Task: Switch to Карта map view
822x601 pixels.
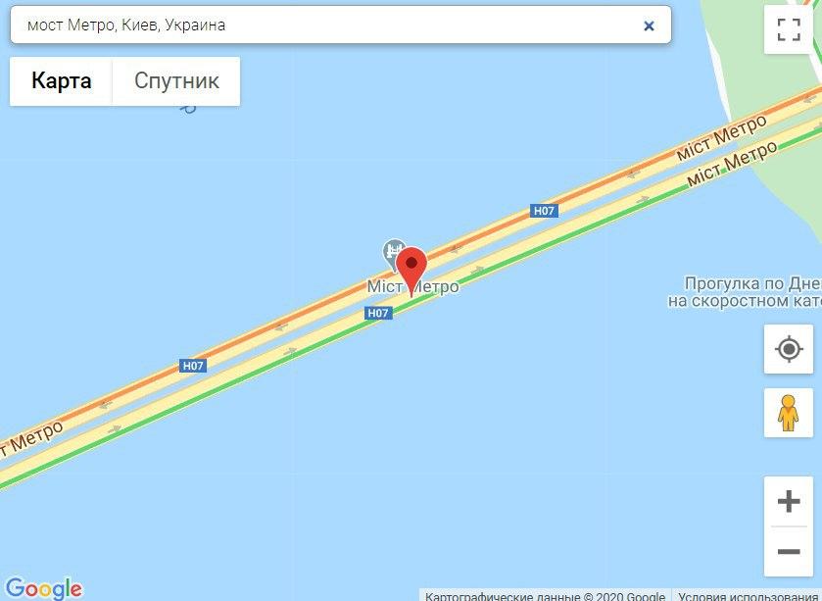Action: tap(62, 81)
